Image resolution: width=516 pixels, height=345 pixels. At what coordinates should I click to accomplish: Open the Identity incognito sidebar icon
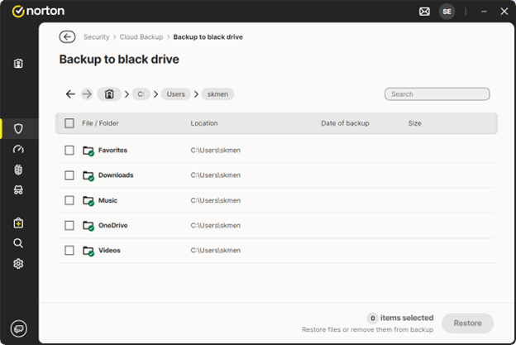[18, 189]
